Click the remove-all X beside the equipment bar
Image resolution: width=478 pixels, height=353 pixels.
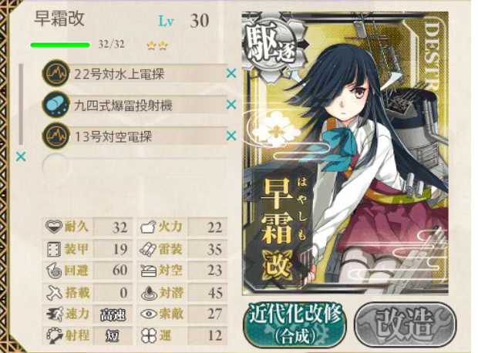pos(21,156)
